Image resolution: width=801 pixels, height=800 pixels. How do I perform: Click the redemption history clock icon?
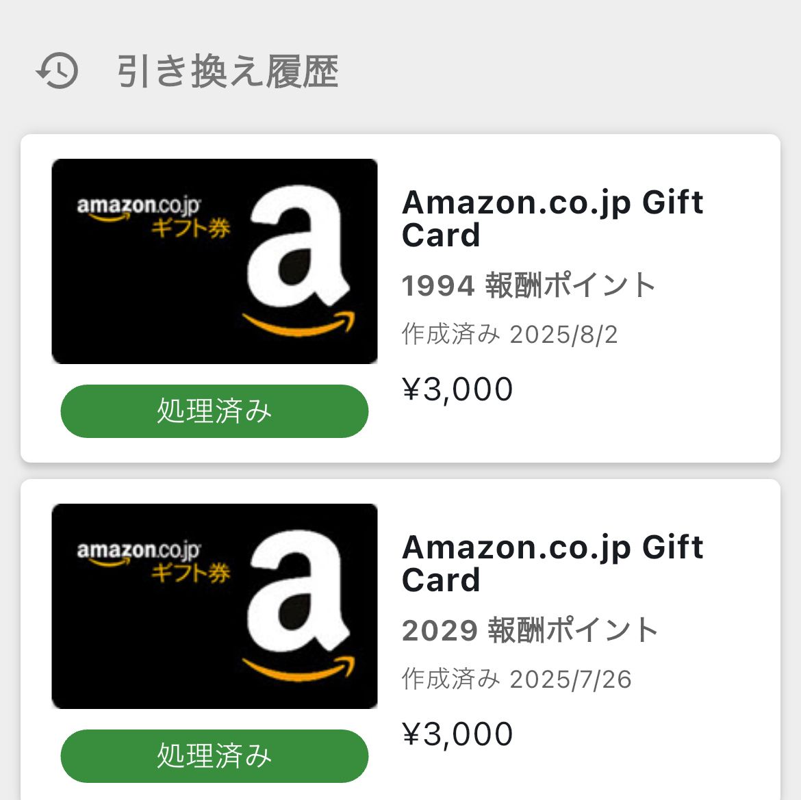pyautogui.click(x=58, y=70)
